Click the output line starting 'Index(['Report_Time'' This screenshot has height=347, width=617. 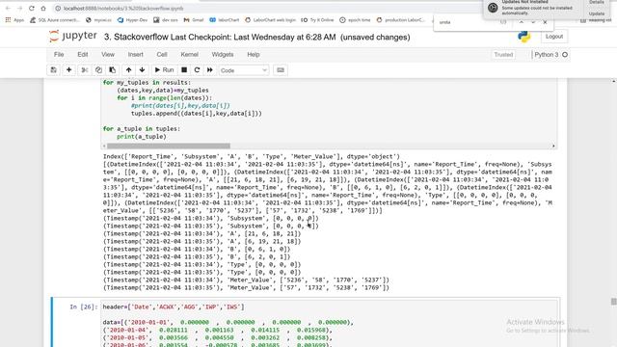tap(251, 156)
